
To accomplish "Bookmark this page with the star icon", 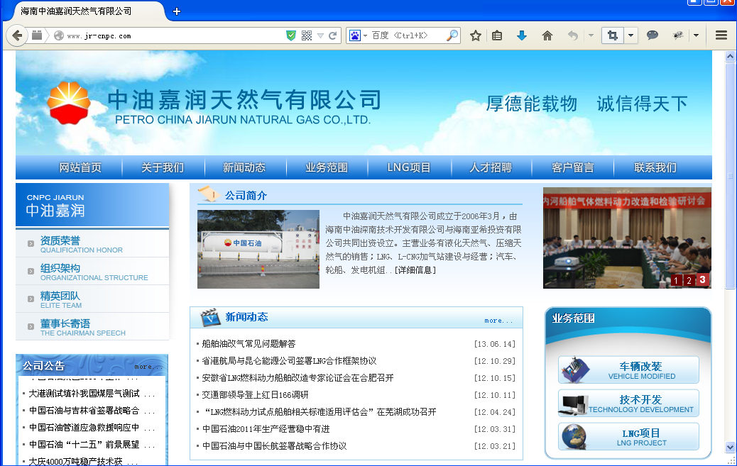I will [x=476, y=35].
